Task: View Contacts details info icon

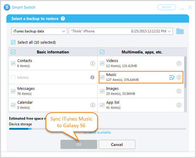Action: [x=92, y=63]
